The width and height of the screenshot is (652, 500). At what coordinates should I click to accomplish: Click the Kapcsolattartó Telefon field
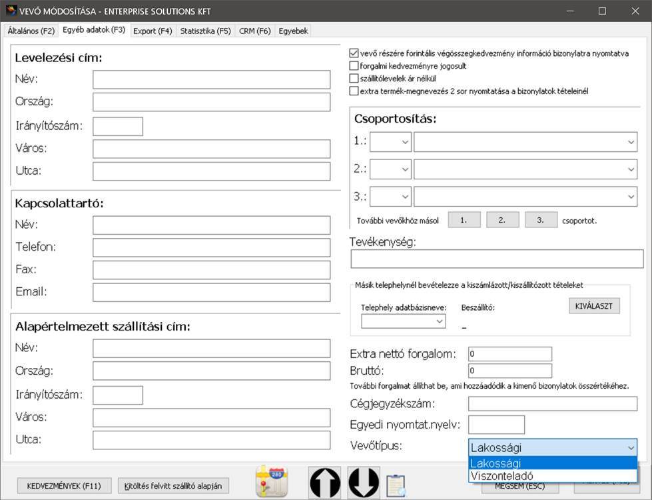pyautogui.click(x=211, y=248)
